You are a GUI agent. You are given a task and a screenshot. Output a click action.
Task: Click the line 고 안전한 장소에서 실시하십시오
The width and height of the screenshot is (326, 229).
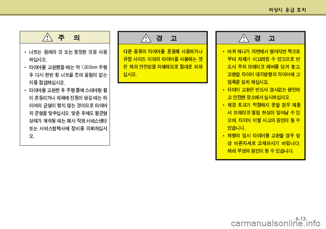(x=259, y=97)
